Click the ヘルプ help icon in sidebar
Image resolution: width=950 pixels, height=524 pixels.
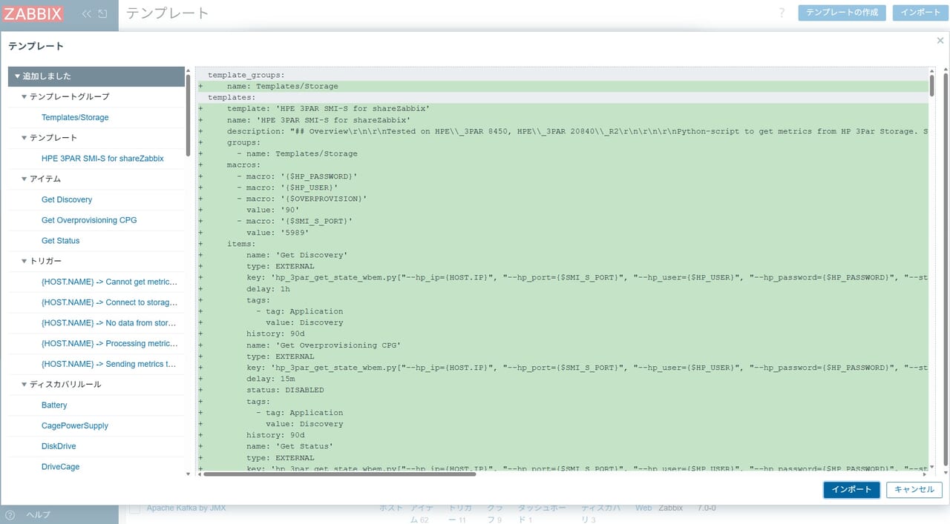(10, 515)
